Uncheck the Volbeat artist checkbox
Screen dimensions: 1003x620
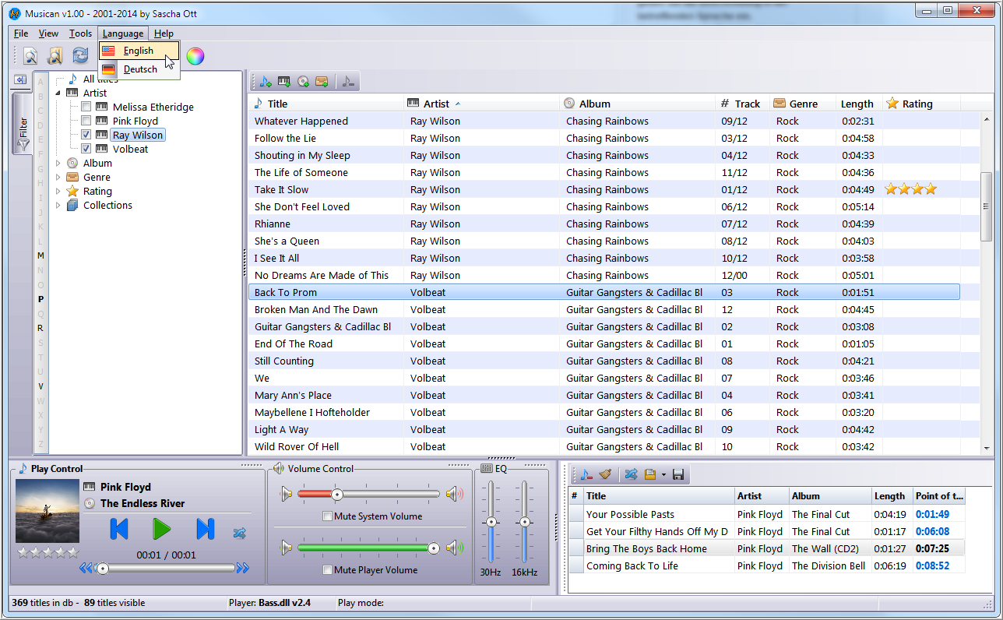coord(86,149)
